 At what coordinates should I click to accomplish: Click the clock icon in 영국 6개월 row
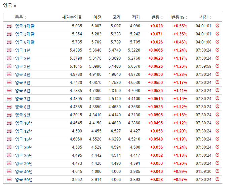tap(217, 42)
